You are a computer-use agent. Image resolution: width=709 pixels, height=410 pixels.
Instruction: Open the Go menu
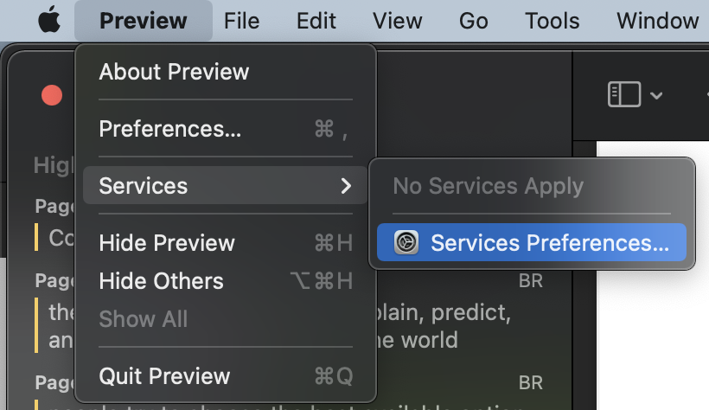(x=473, y=21)
